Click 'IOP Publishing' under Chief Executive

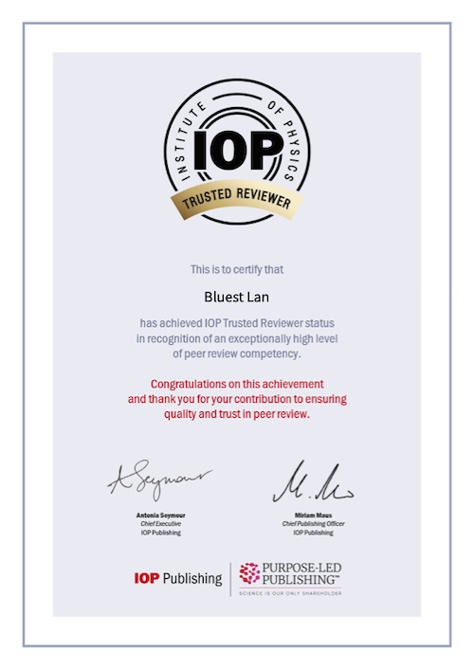161,533
